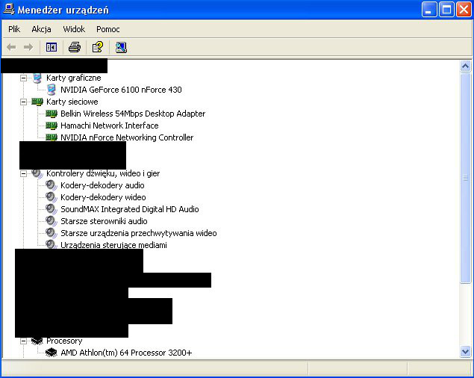Image resolution: width=474 pixels, height=378 pixels.
Task: Select Kodery-dekodery wideo text
Action: click(x=104, y=197)
